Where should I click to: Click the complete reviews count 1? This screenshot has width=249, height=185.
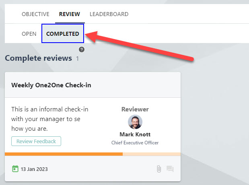click(x=77, y=59)
